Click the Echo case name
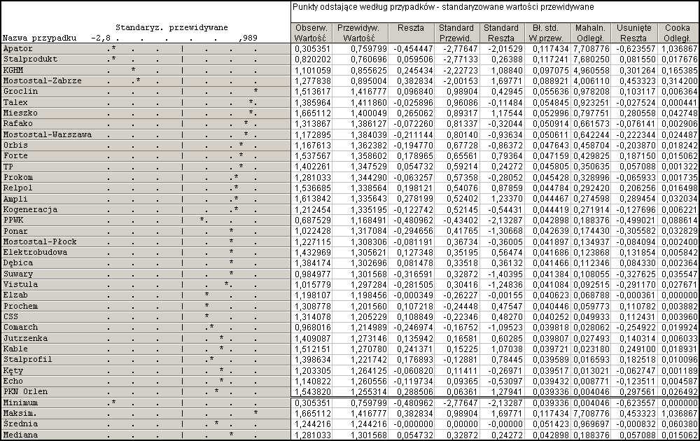Viewport: 700px width, 441px height. coord(13,381)
